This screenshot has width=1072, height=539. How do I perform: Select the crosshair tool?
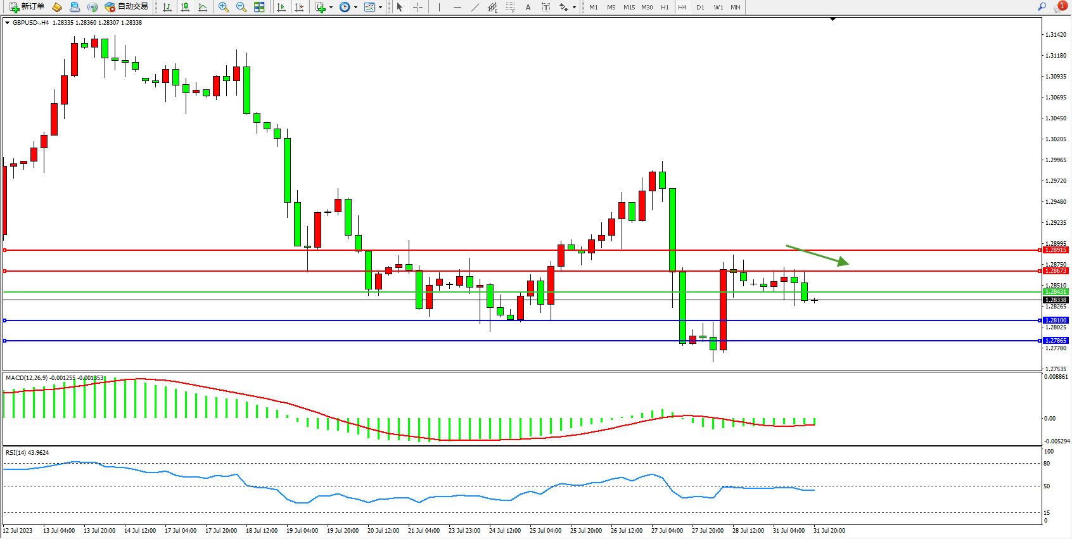[x=418, y=7]
